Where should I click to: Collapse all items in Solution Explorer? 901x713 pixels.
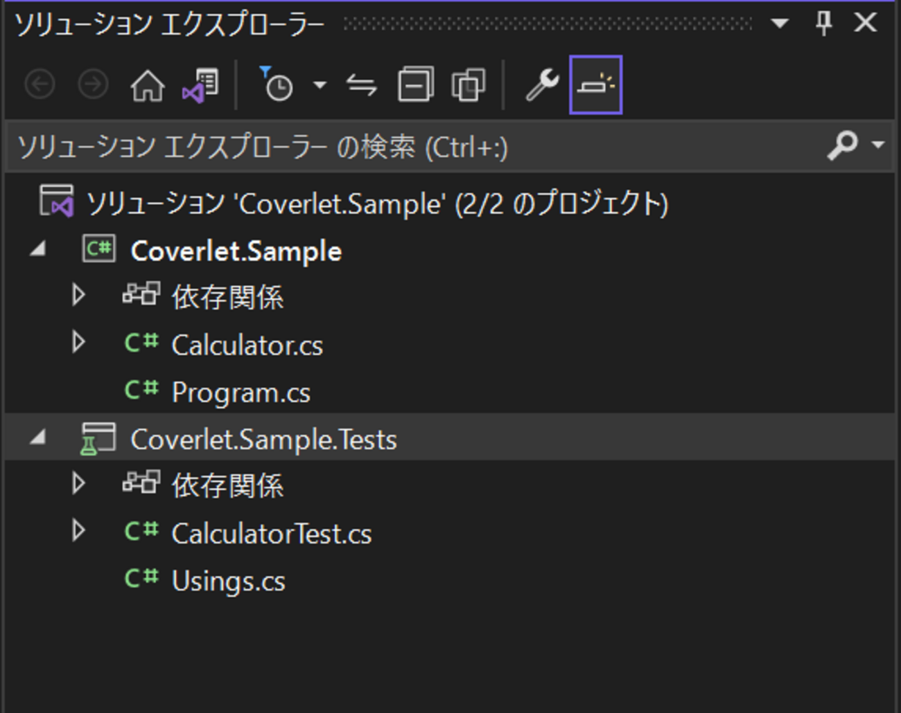415,86
